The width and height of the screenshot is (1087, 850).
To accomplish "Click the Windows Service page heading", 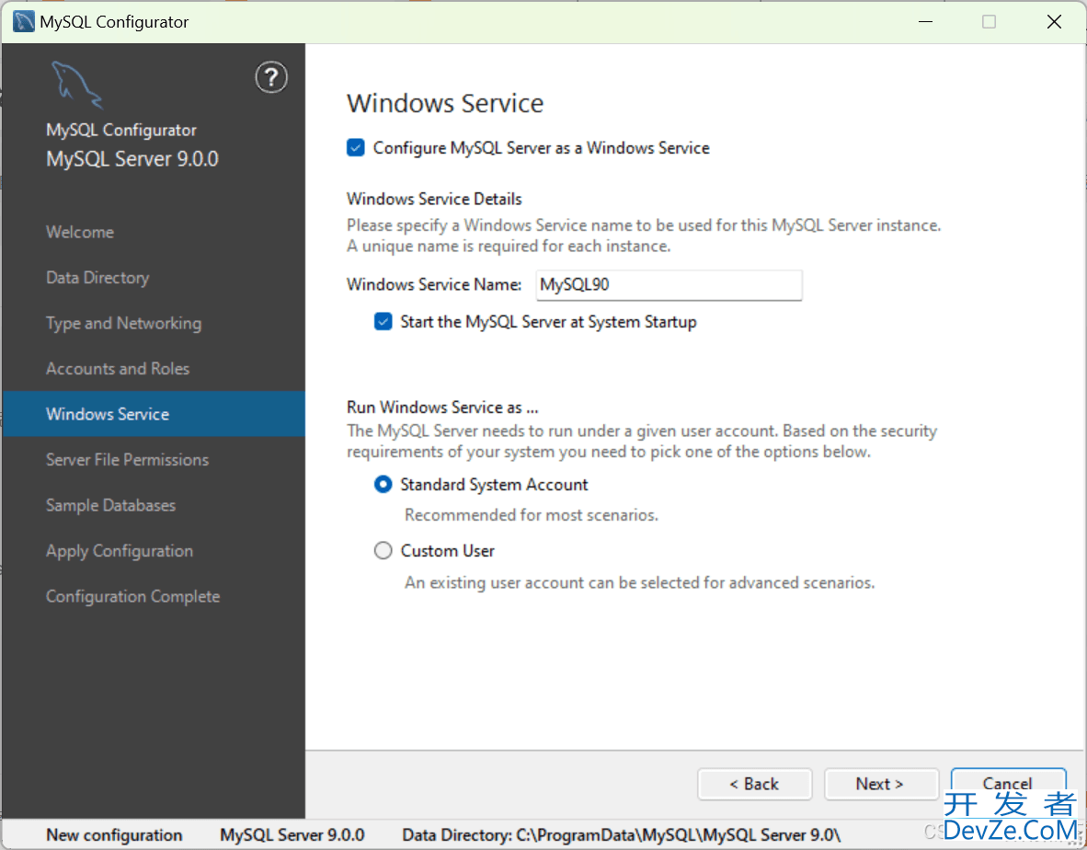I will (x=445, y=103).
